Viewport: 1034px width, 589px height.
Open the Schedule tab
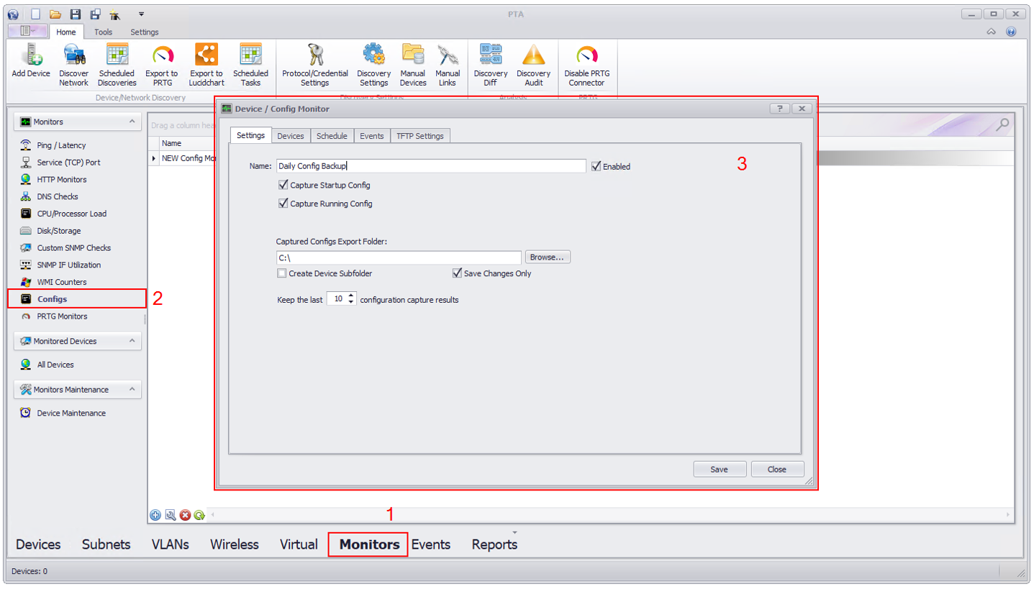[x=332, y=136]
